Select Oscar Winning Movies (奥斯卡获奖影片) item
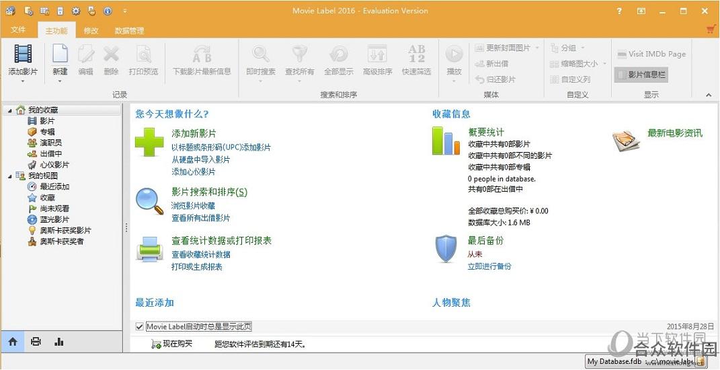720x370 pixels. [x=65, y=230]
